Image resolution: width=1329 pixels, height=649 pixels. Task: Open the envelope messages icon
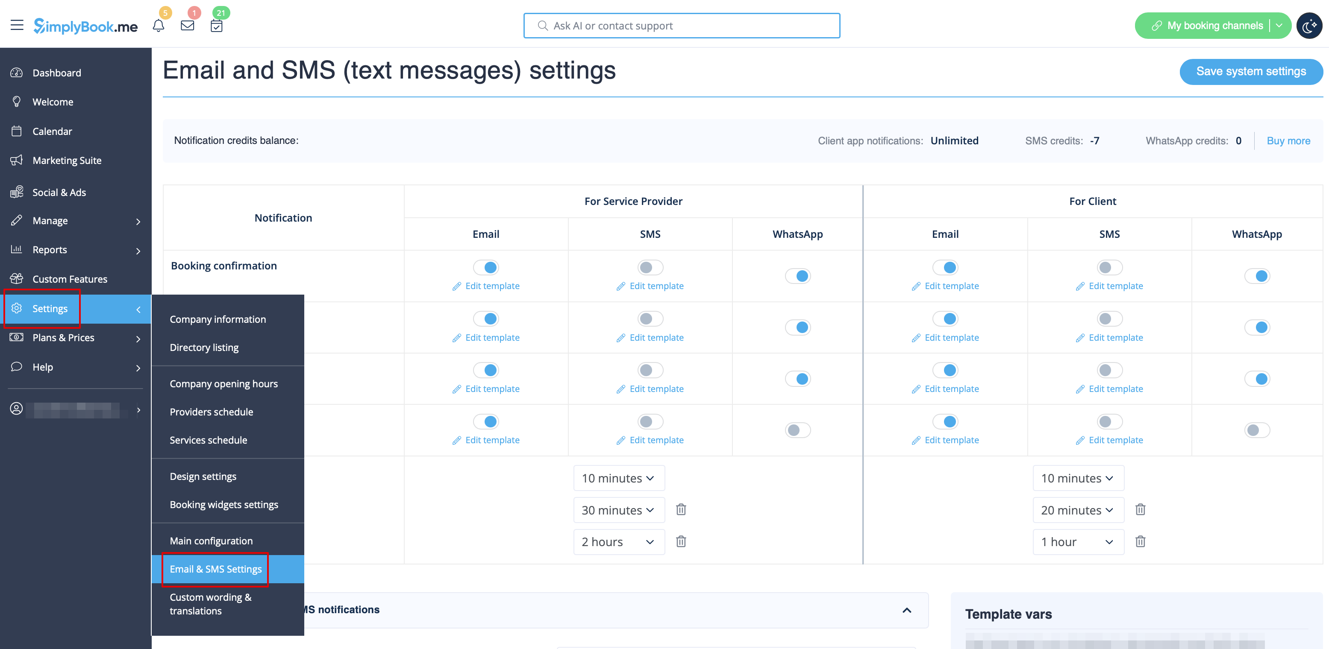click(x=187, y=26)
